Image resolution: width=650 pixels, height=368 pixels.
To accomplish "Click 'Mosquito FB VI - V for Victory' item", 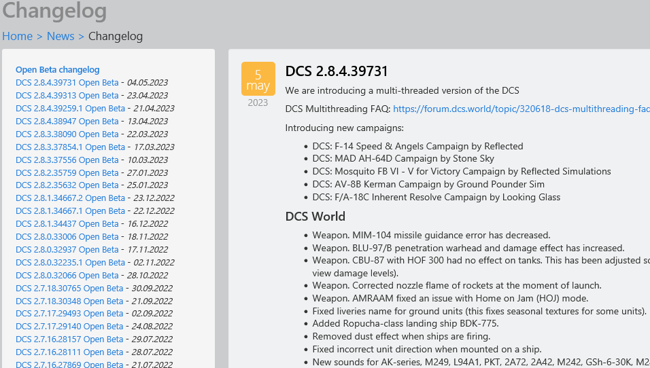I will point(462,171).
